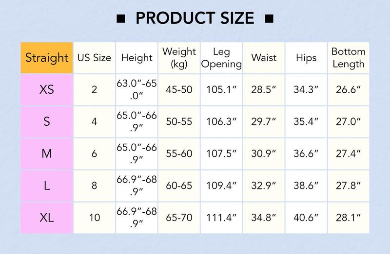Click the 107.5″ leg opening value
Image resolution: width=390 pixels, height=254 pixels.
221,154
